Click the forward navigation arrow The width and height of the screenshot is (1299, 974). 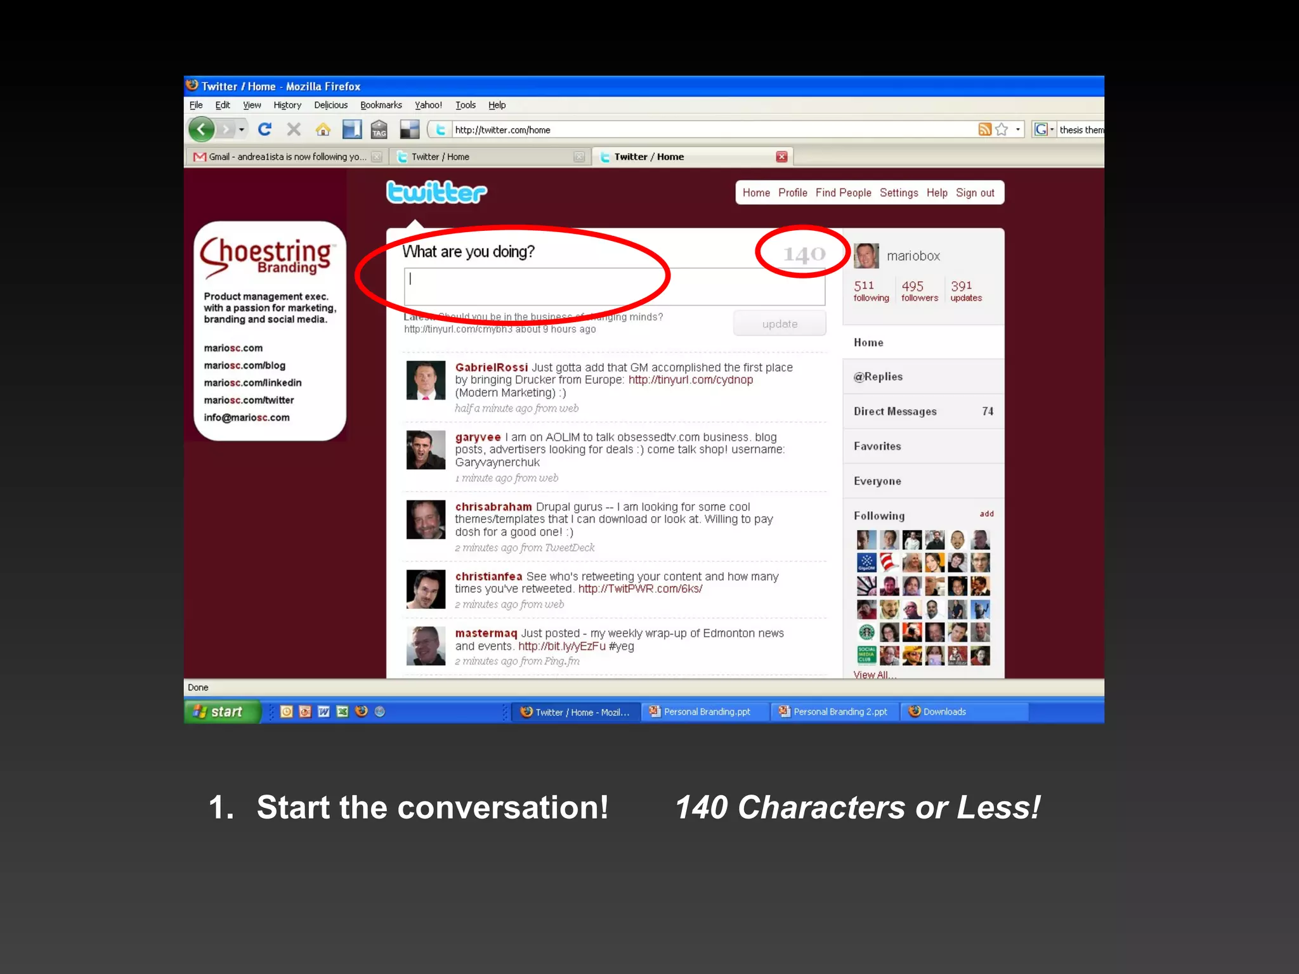[x=225, y=129]
